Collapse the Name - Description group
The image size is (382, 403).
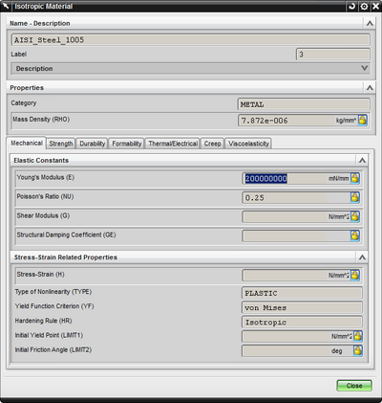tap(370, 23)
